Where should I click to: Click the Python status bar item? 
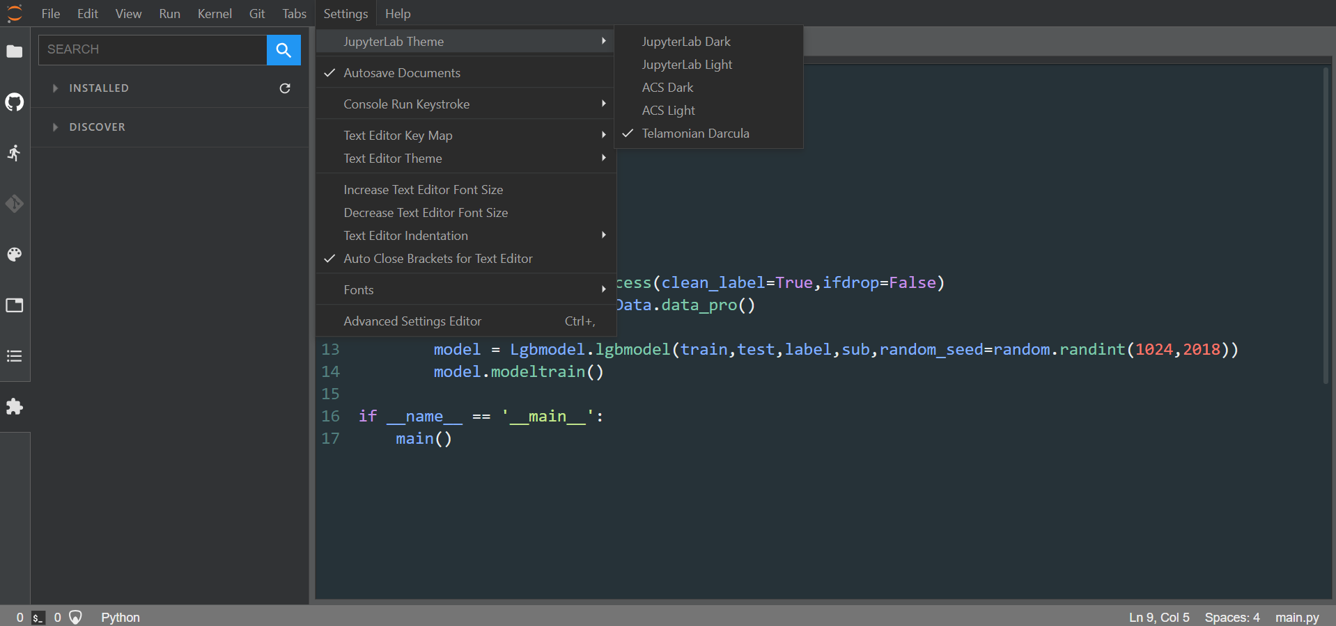(x=121, y=618)
